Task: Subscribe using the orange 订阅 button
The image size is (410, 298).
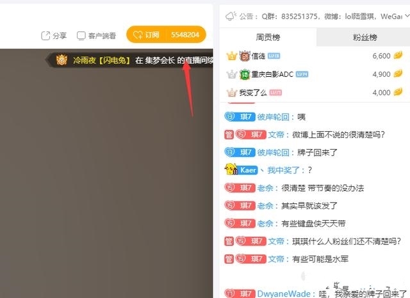Action: [146, 35]
